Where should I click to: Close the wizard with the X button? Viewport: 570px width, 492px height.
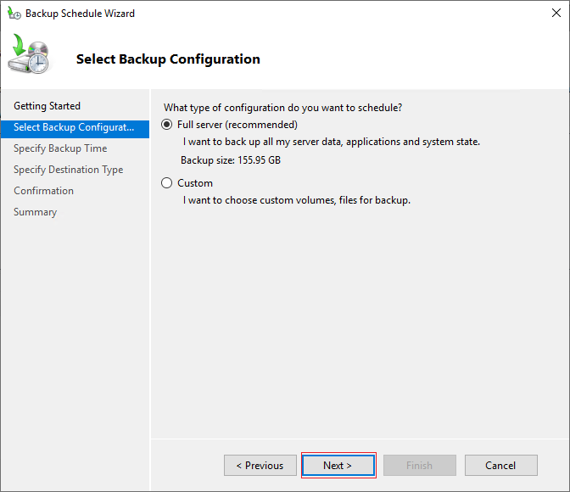click(556, 13)
